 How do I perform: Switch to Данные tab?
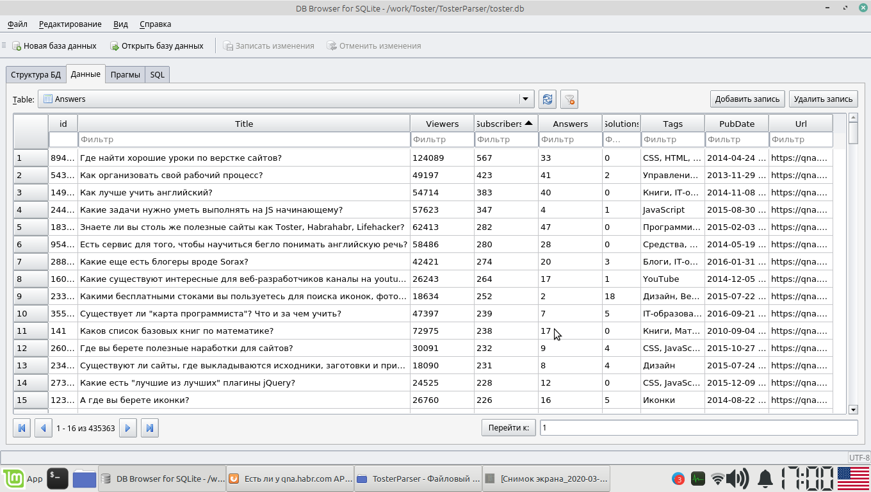pos(85,74)
